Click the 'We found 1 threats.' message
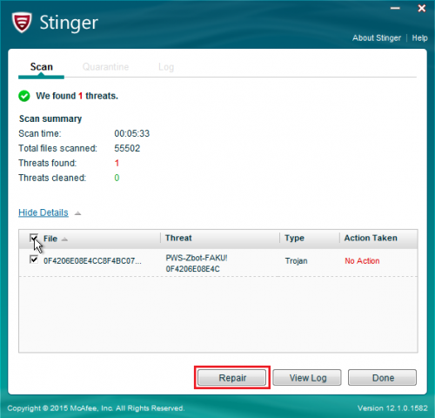Viewport: 435px width, 418px height. [77, 96]
